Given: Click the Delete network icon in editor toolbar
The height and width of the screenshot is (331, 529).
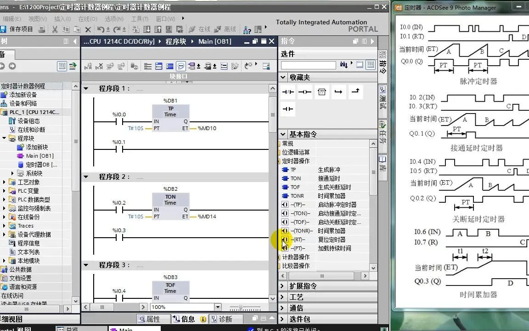Looking at the screenshot, I should pyautogui.click(x=99, y=66).
